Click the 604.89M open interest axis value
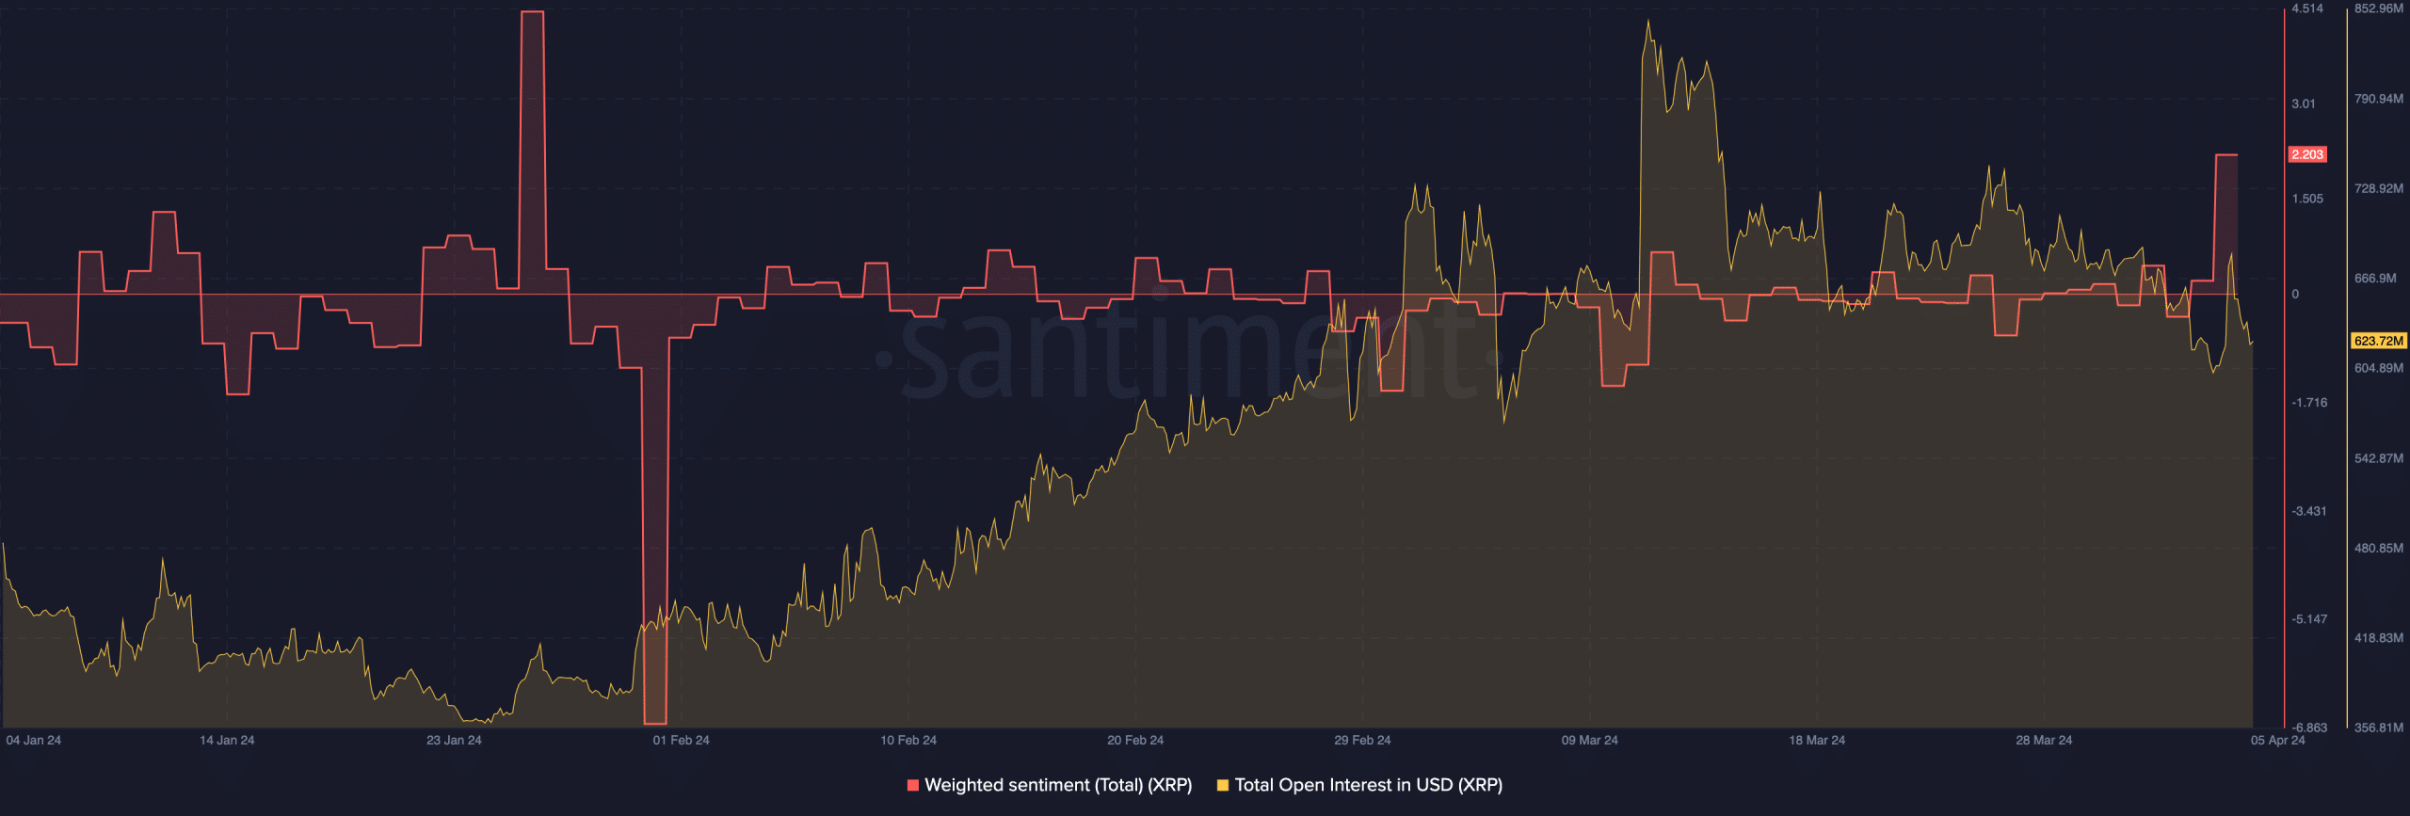This screenshot has height=816, width=2410. 2379,368
